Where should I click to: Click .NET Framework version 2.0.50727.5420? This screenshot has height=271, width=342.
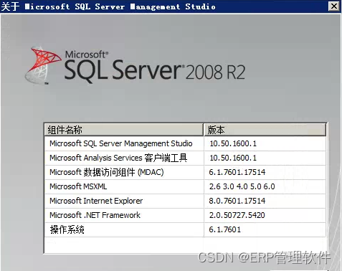click(237, 215)
